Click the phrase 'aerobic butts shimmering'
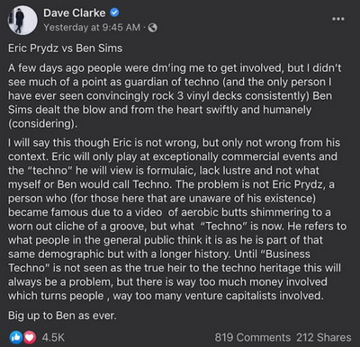360x347 pixels. point(245,212)
